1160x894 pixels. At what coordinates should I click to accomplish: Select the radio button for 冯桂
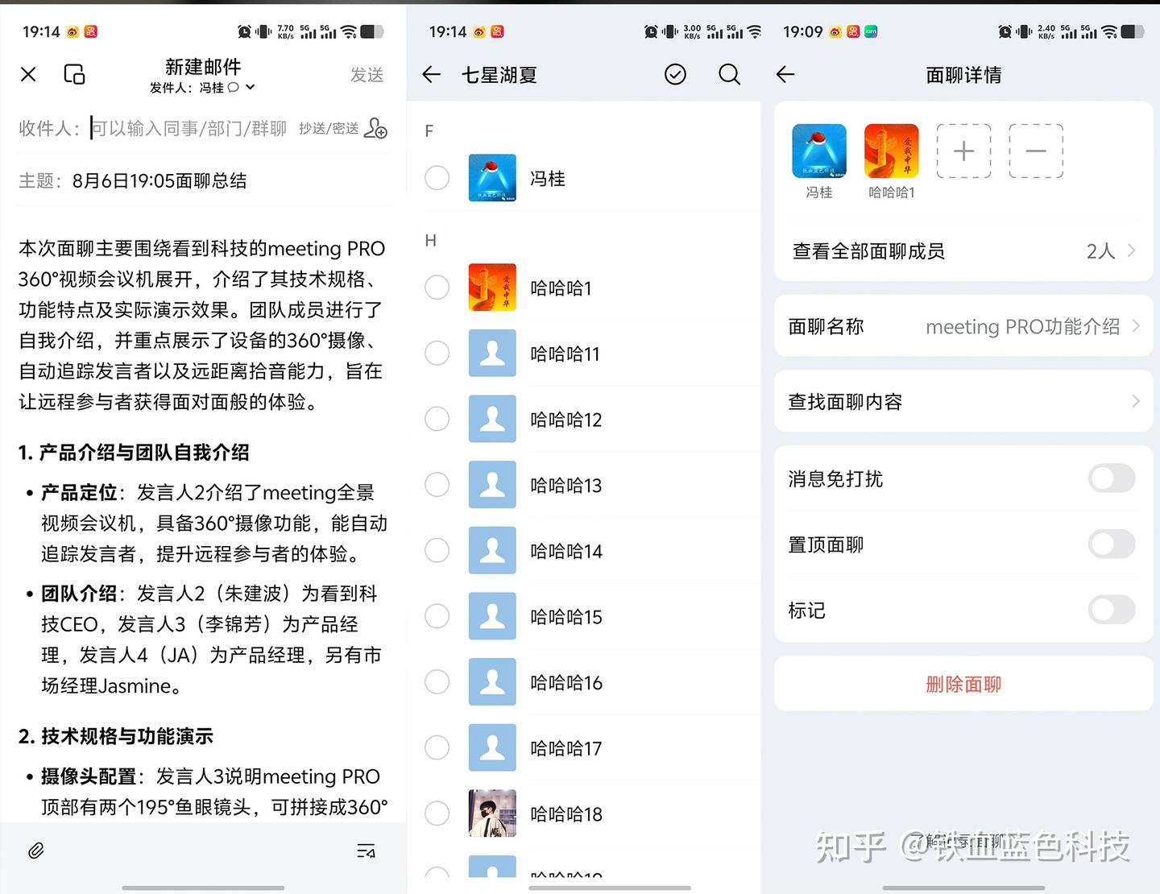coord(437,178)
